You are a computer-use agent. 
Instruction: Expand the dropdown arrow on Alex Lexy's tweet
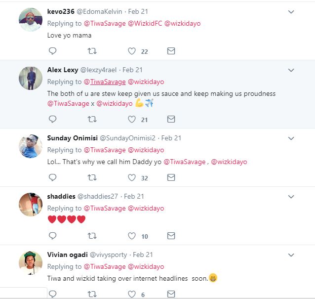pyautogui.click(x=291, y=70)
